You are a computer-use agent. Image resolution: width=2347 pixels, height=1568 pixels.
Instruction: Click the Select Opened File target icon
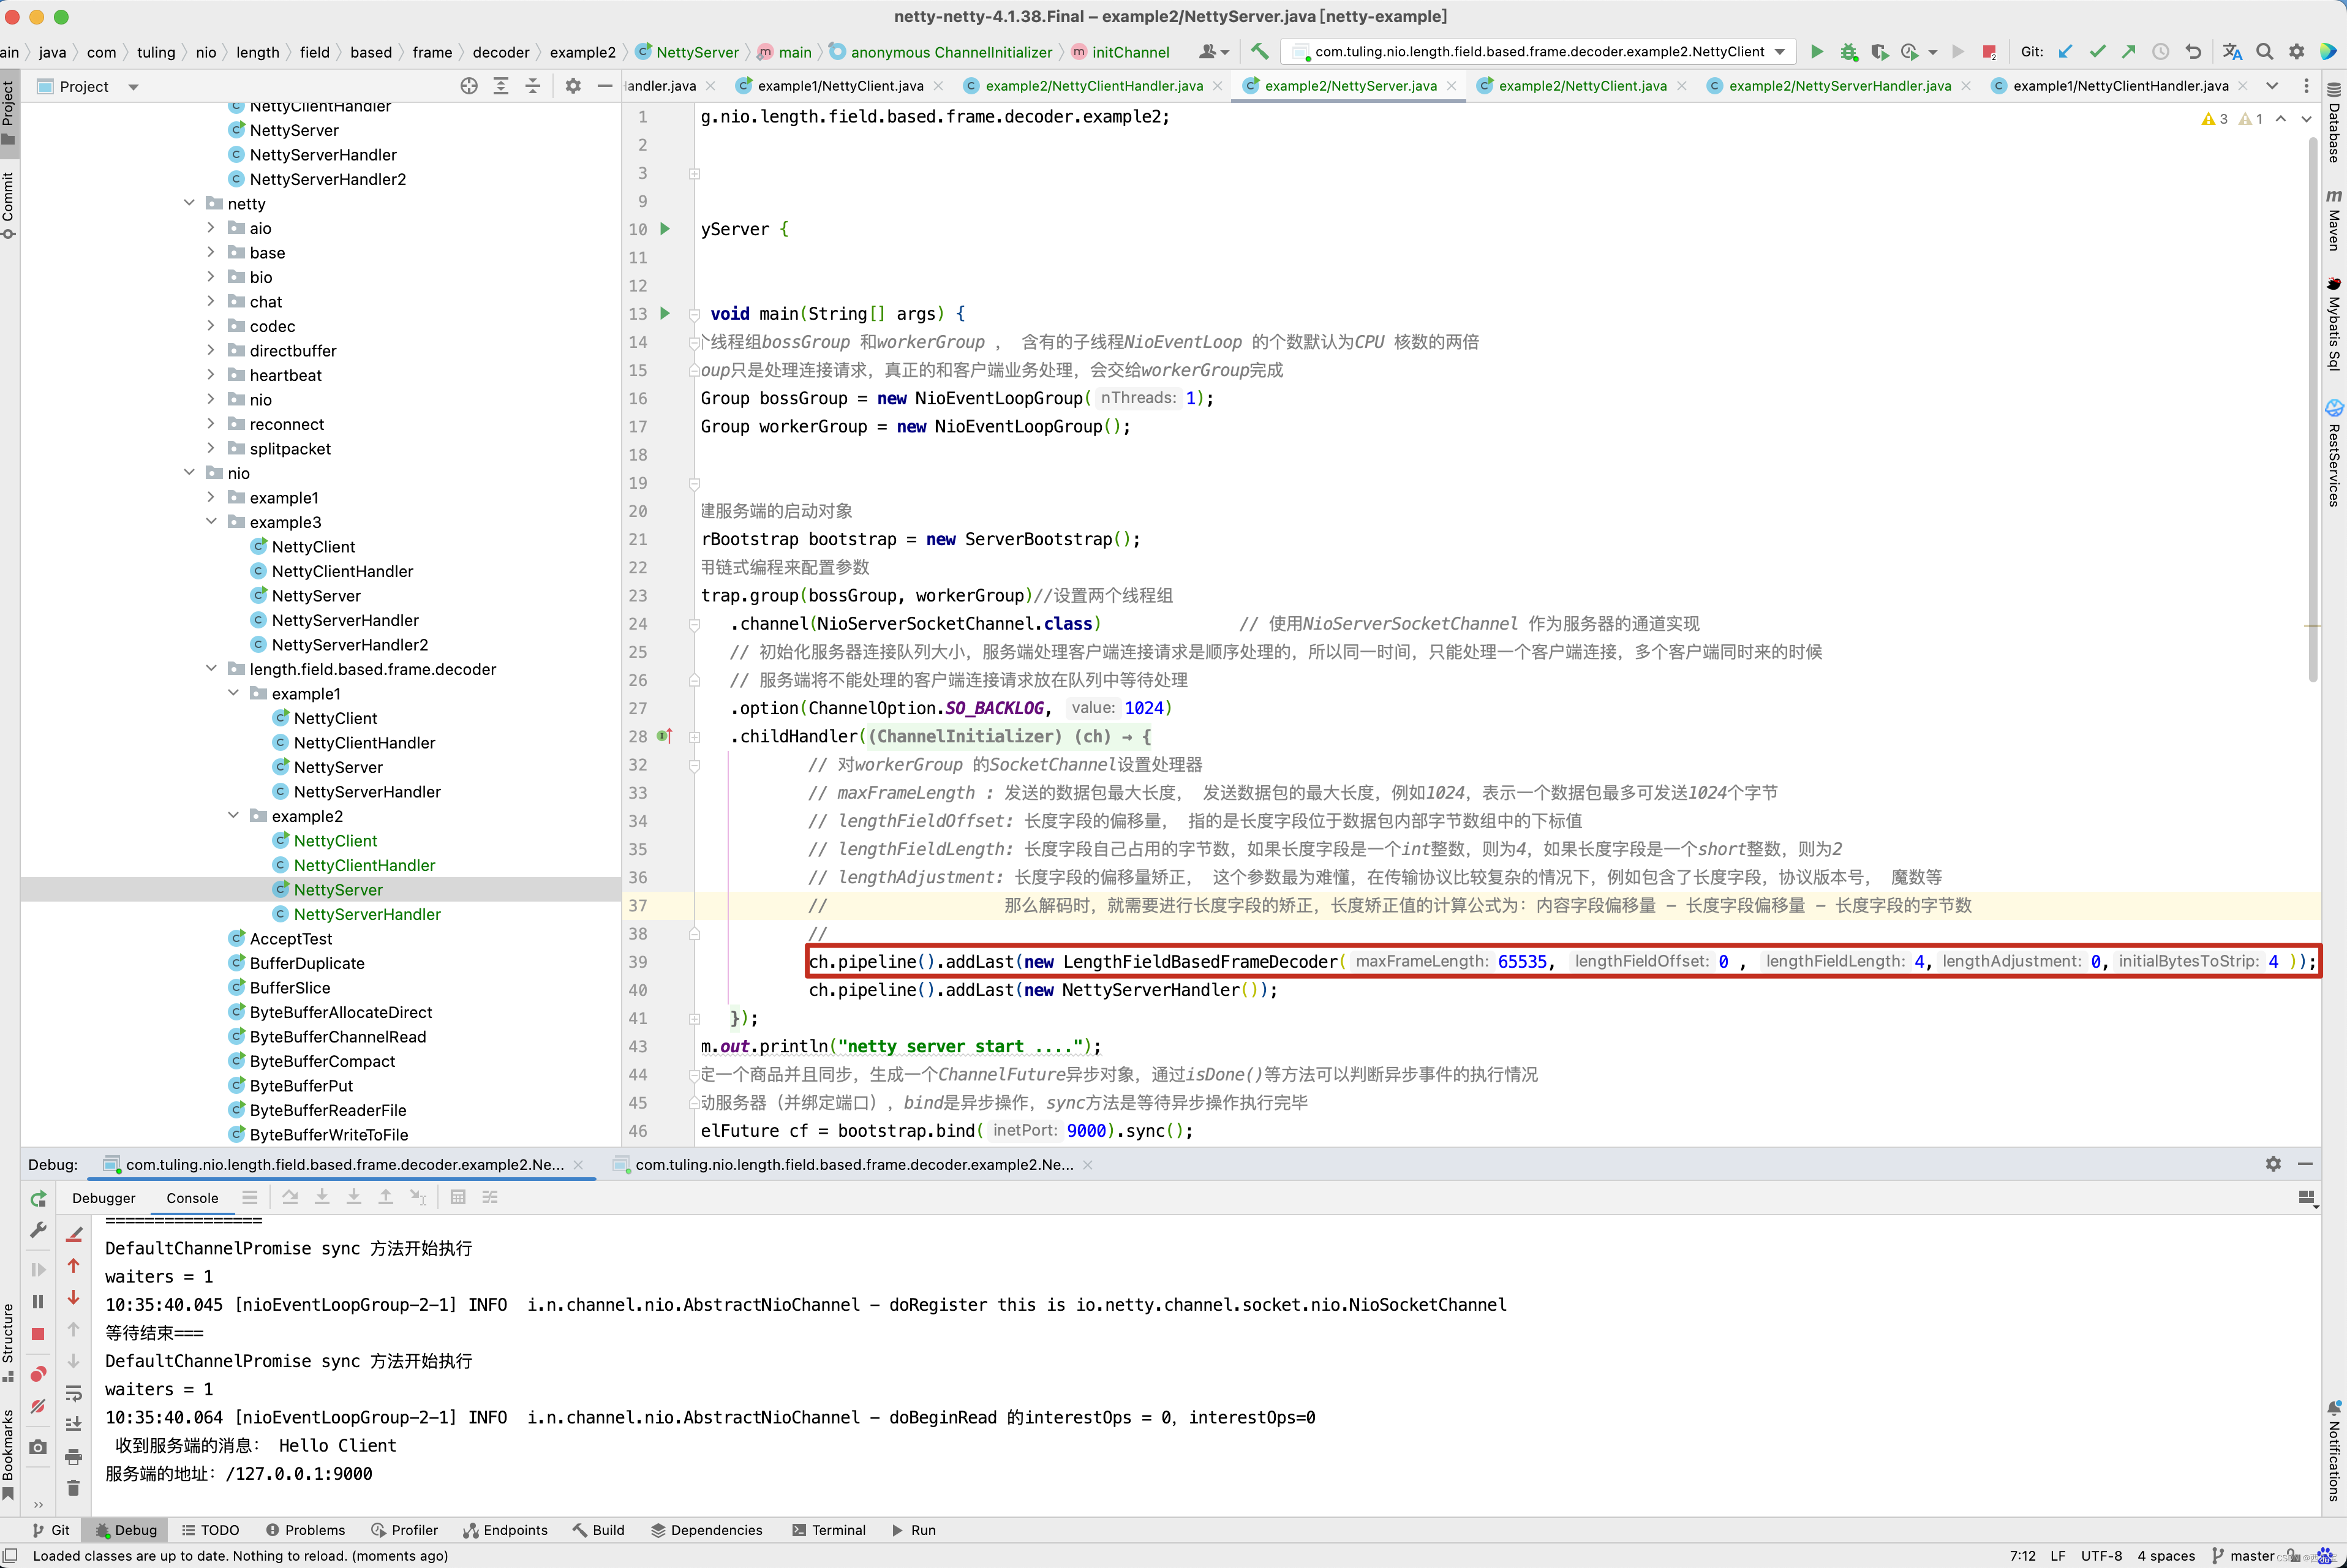pyautogui.click(x=469, y=86)
